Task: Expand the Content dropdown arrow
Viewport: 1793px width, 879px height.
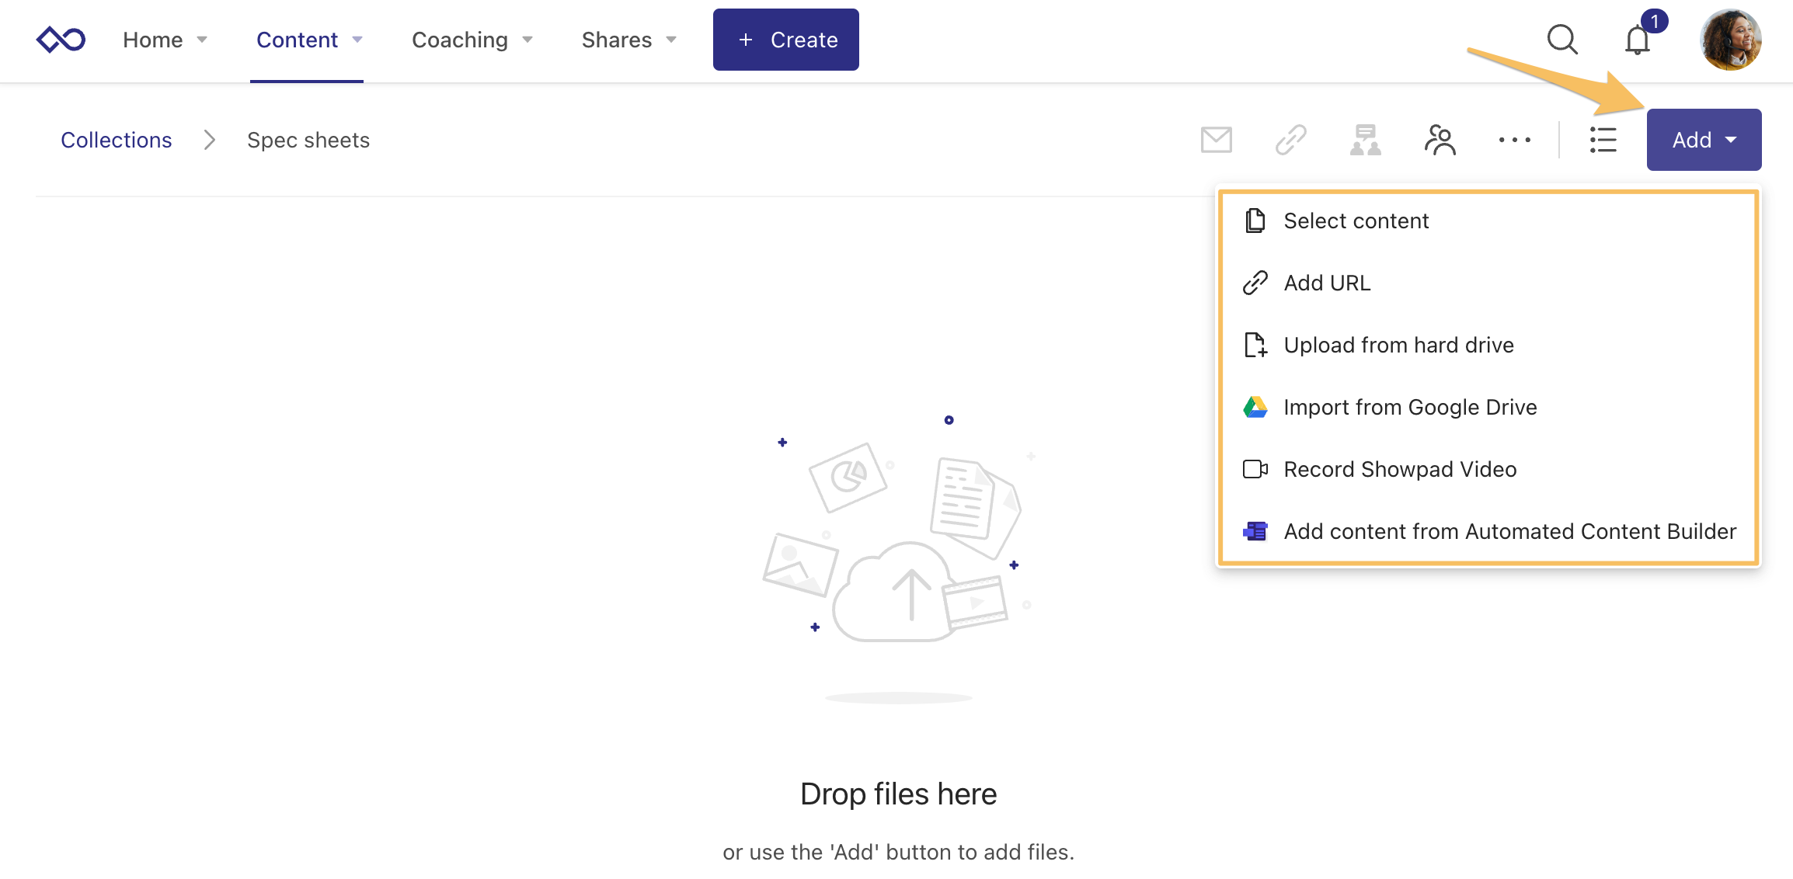Action: tap(357, 40)
